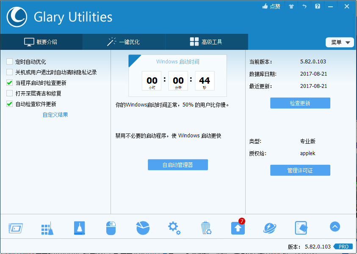Open Help via the question mark icon
357x254 pixels.
[317, 6]
